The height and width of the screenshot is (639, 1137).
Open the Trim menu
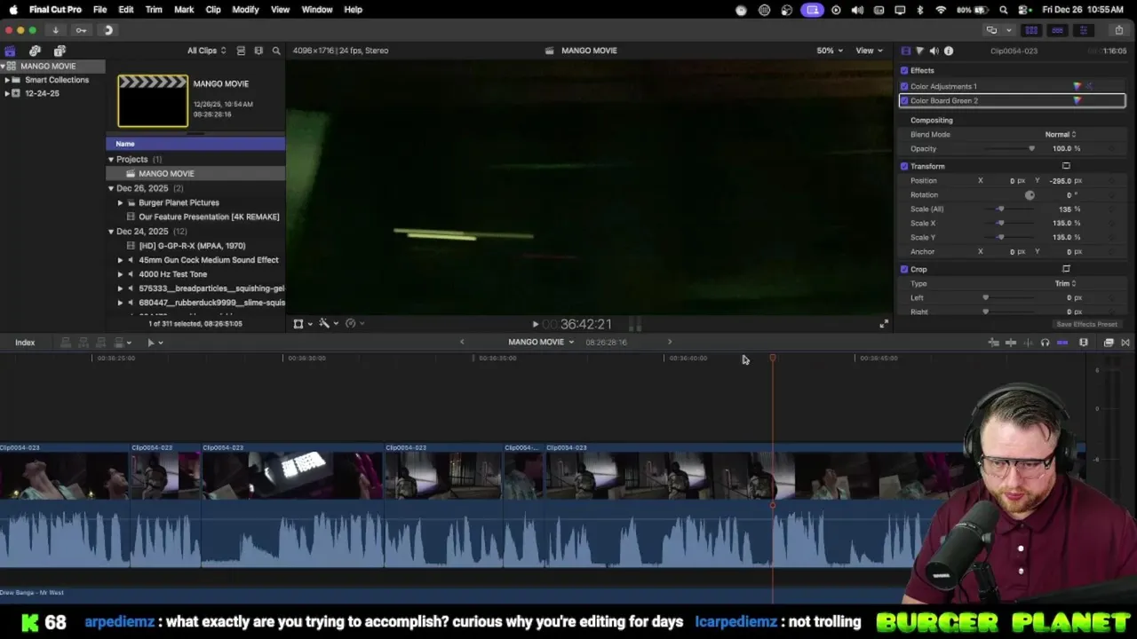click(x=154, y=10)
